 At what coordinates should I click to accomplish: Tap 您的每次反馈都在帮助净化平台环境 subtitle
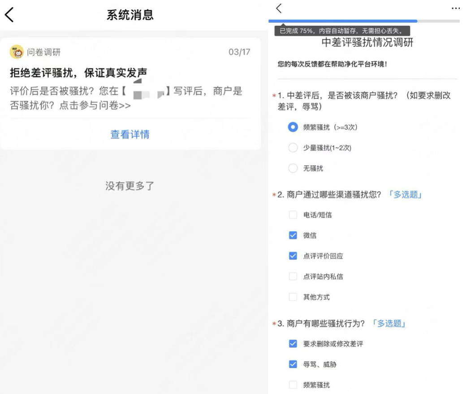click(332, 64)
